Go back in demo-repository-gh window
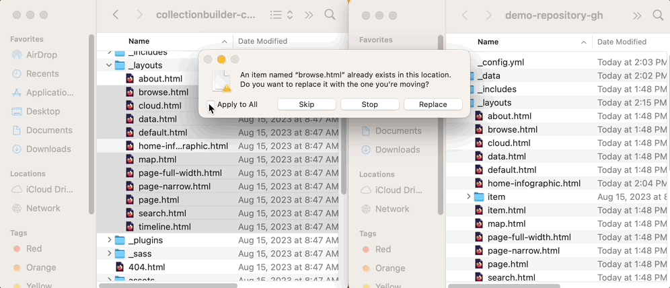 pos(465,15)
